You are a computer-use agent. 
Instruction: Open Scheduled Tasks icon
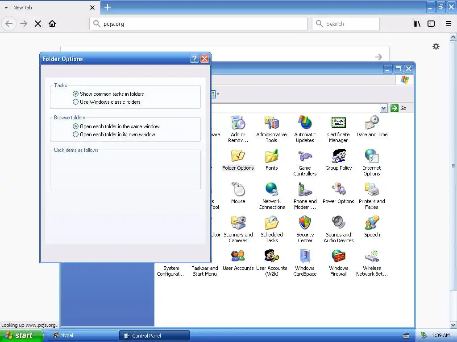[271, 229]
